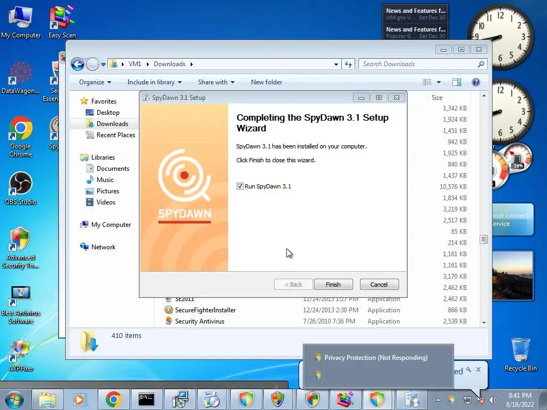
Task: Open the Windows Start menu
Action: [14, 399]
